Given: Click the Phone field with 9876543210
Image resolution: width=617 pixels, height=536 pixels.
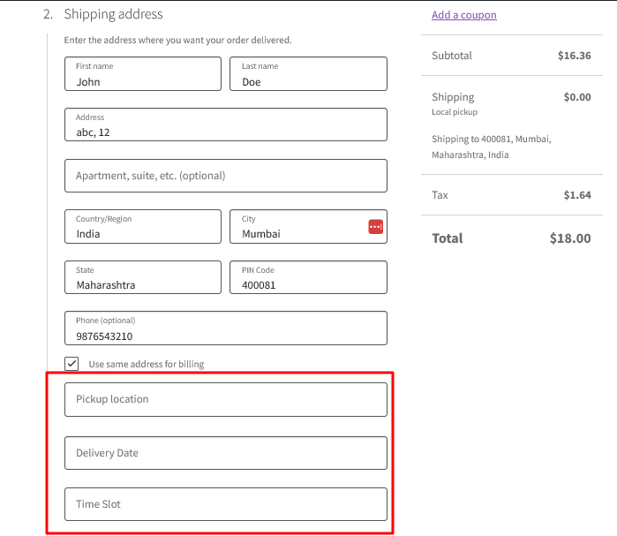Looking at the screenshot, I should pyautogui.click(x=226, y=328).
